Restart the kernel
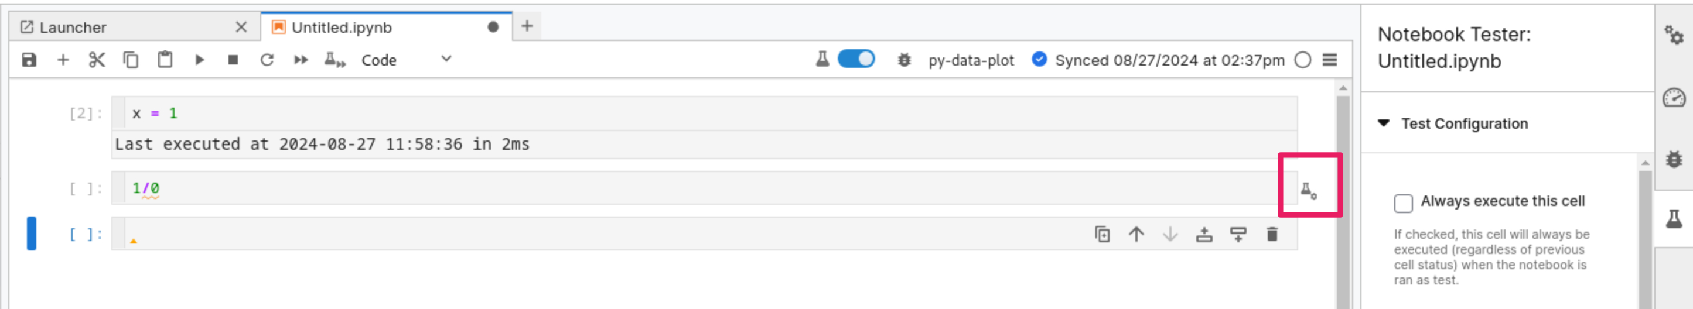 (x=267, y=60)
